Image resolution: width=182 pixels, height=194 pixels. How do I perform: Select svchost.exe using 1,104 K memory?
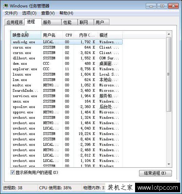67,161
